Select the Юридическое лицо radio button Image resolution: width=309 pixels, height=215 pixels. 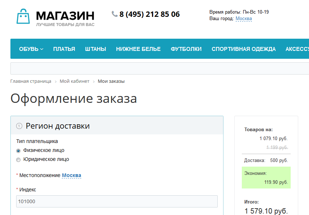pos(18,160)
